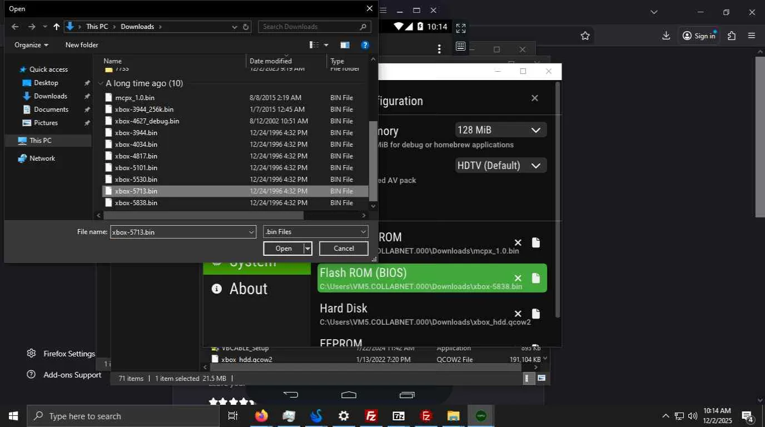
Task: Select This PC in the navigation pane
Action: pyautogui.click(x=41, y=141)
